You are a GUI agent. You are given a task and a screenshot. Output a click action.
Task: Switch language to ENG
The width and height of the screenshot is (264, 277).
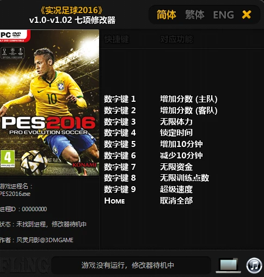click(x=223, y=15)
